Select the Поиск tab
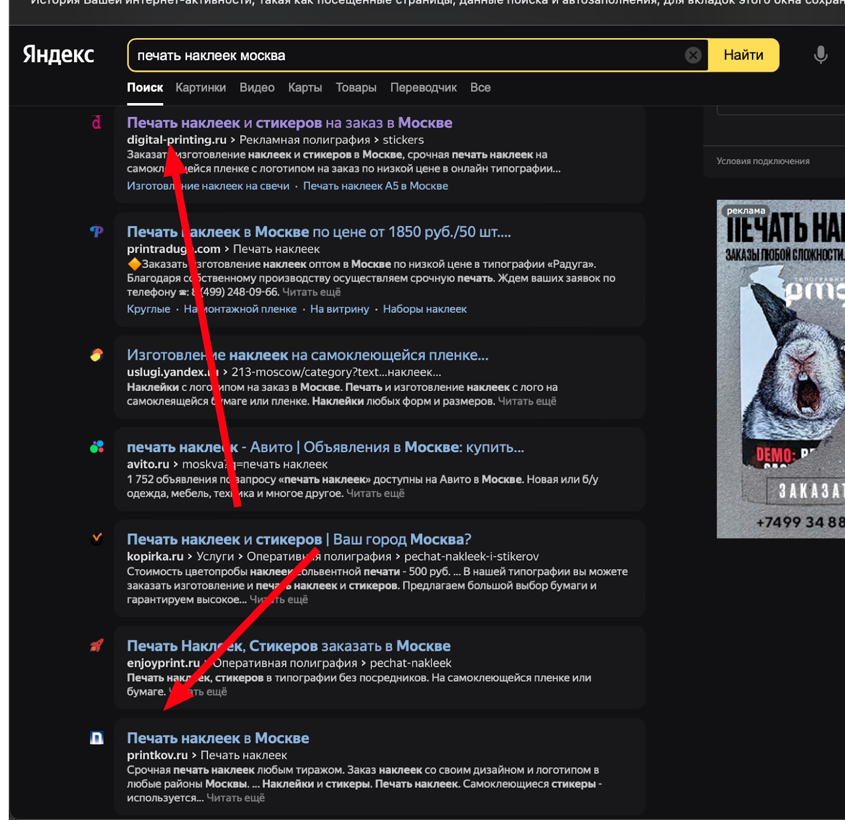This screenshot has height=820, width=845. point(145,88)
